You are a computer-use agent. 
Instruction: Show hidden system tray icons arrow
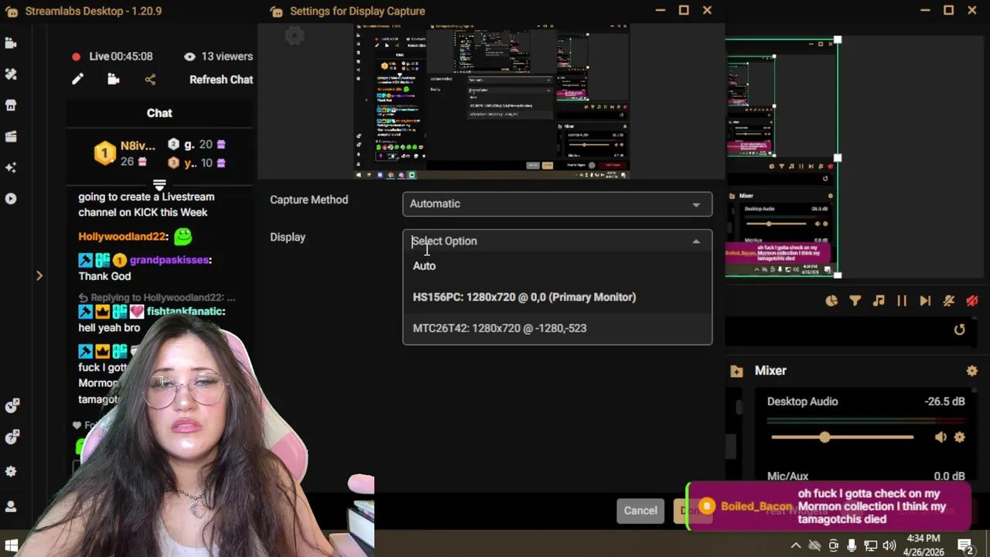796,545
